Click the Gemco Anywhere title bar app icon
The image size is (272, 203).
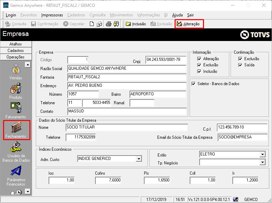[6, 5]
